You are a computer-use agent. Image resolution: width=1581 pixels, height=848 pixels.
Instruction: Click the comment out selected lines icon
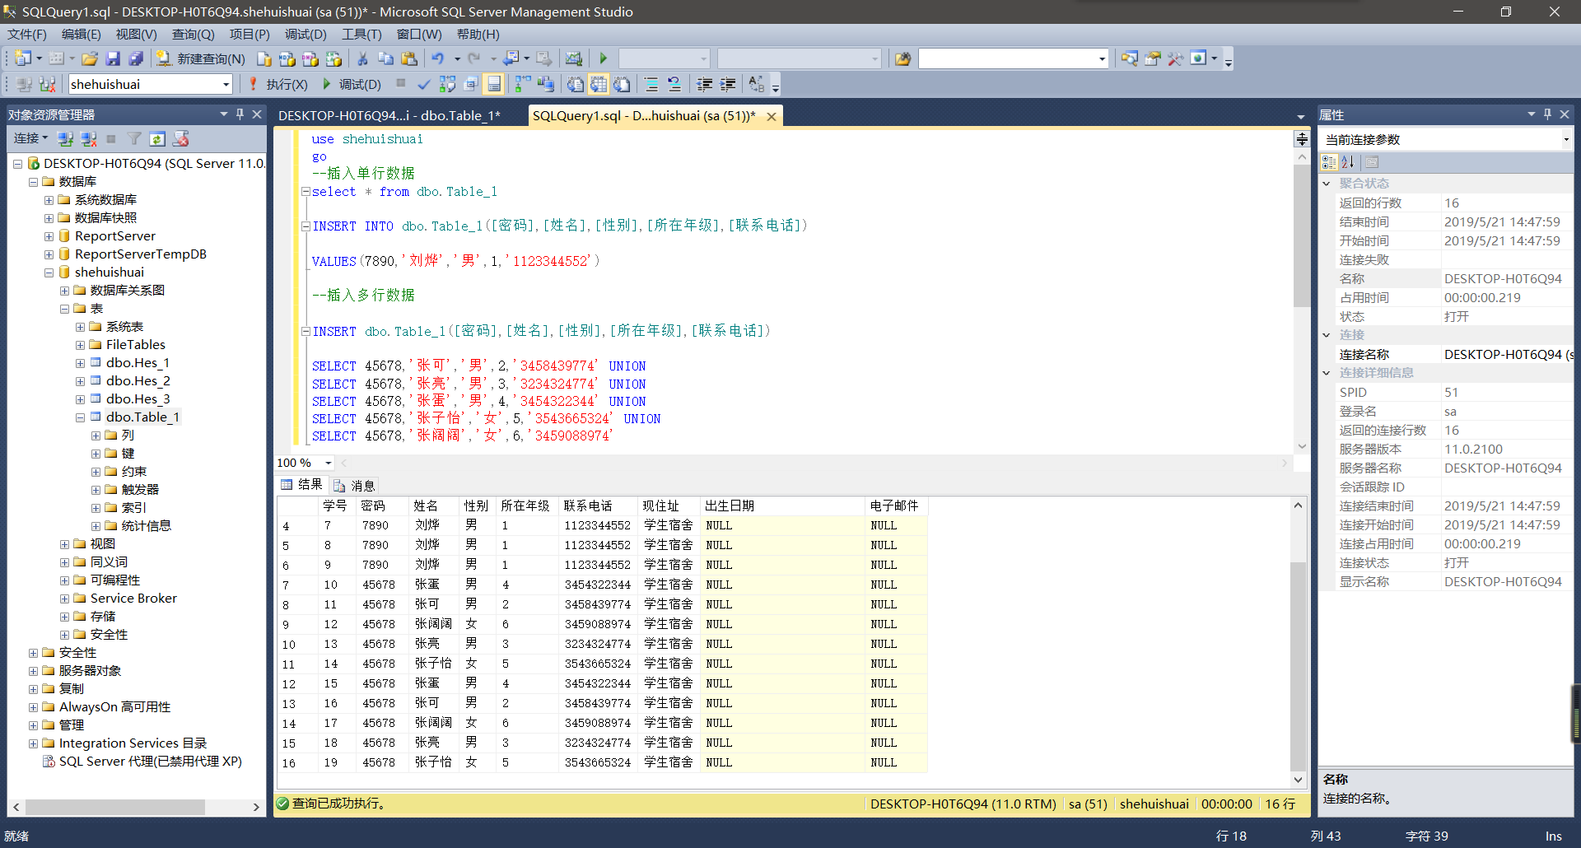click(651, 84)
